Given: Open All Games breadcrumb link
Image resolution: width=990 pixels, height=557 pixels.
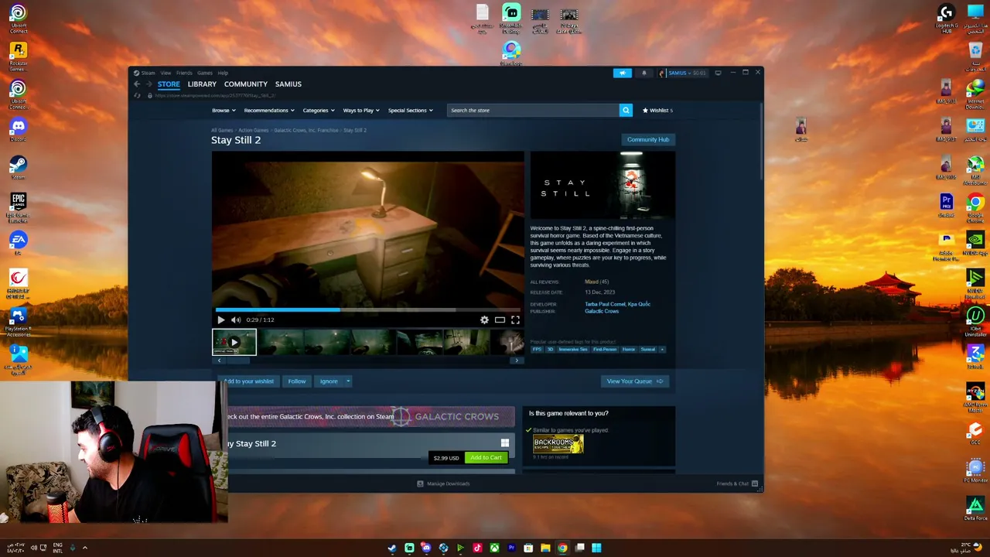Looking at the screenshot, I should point(222,130).
